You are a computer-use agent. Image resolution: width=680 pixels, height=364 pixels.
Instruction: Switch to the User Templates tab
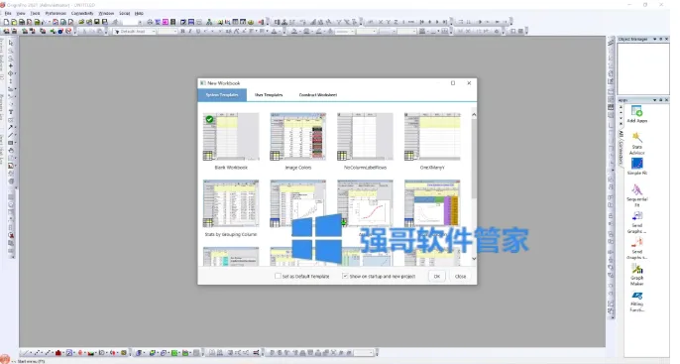[269, 95]
